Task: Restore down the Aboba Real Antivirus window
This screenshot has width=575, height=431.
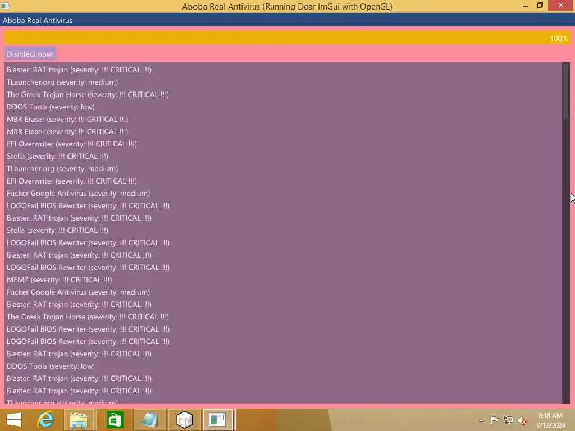Action: [540, 6]
